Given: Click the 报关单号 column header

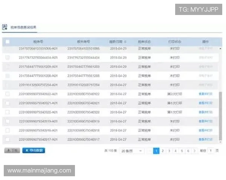Looking at the screenshot, I should click(84, 42).
